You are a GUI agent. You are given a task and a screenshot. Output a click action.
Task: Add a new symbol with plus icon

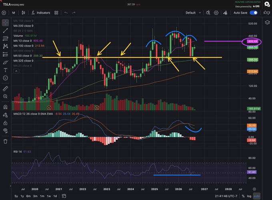(4, 13)
